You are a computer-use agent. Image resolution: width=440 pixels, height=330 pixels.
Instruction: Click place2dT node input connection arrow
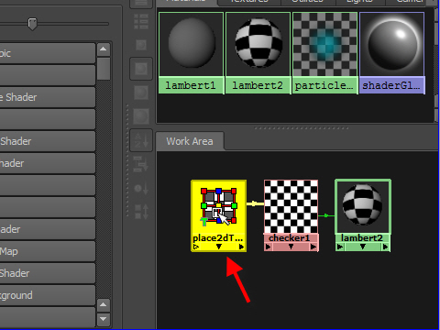(x=196, y=247)
